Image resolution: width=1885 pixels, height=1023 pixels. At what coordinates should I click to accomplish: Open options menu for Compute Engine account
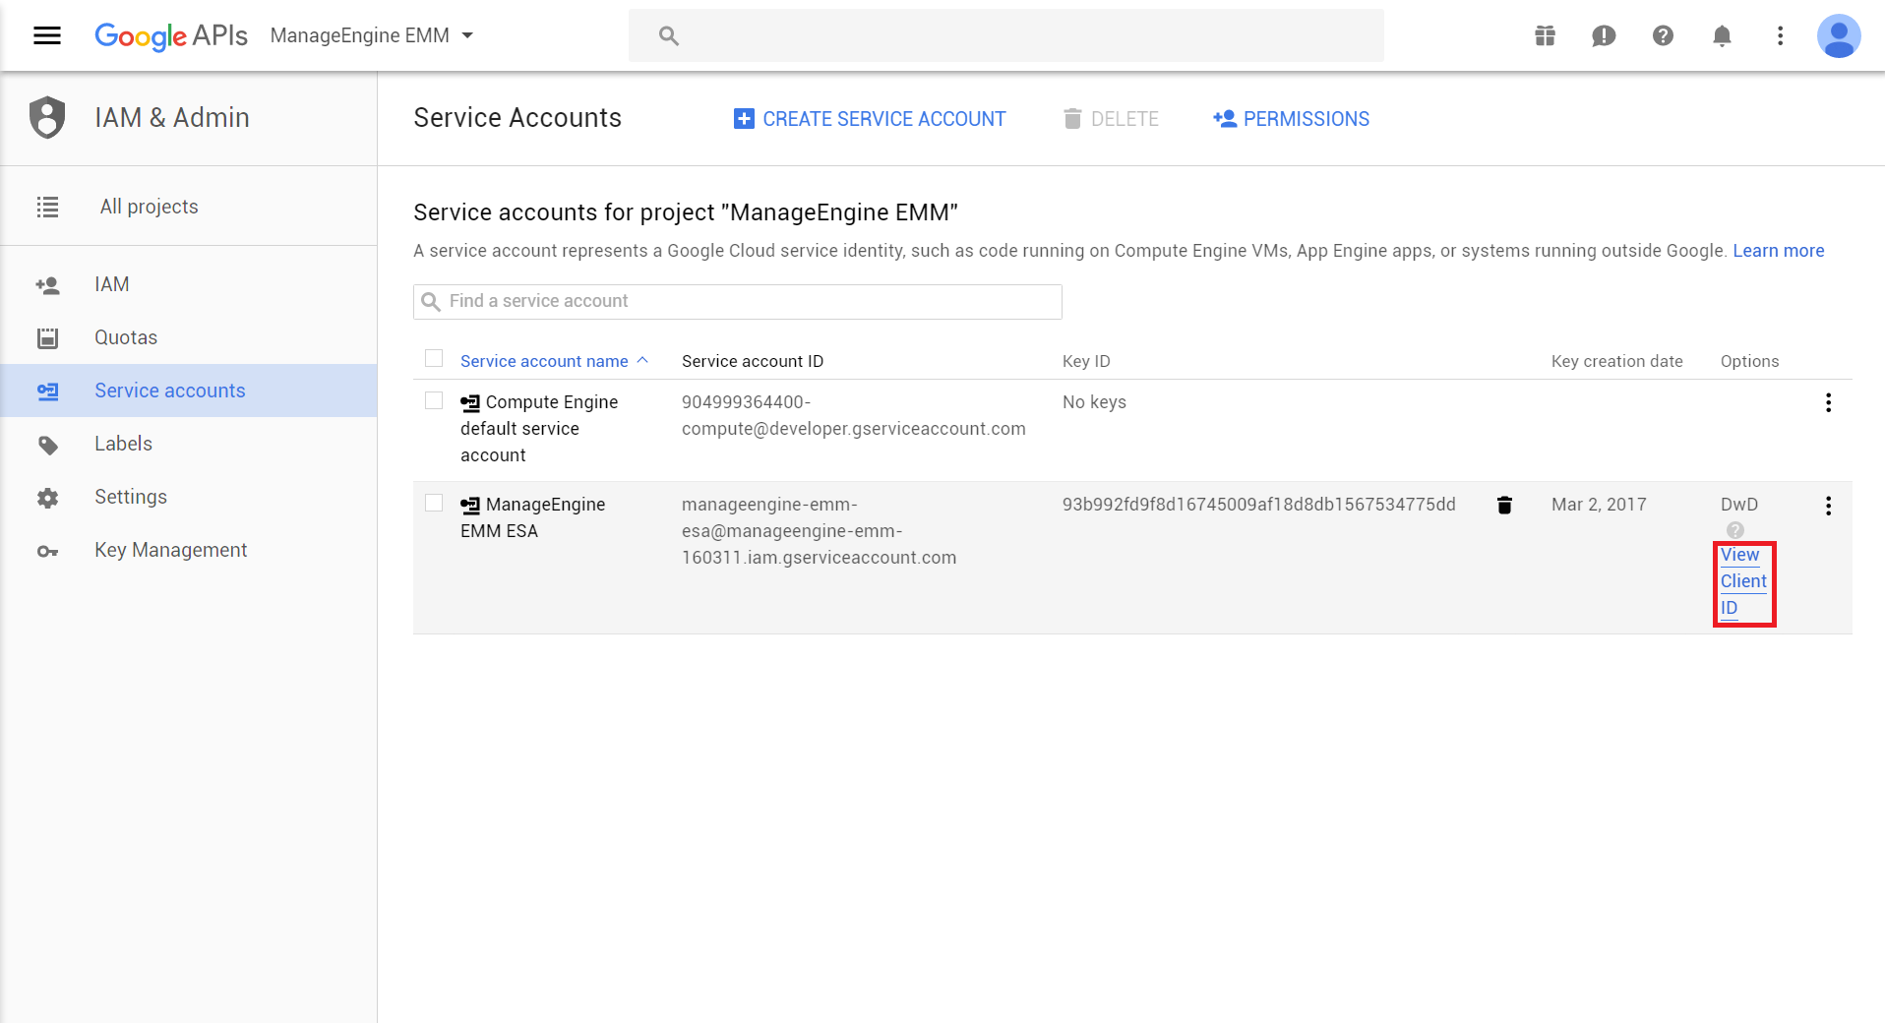1828,402
